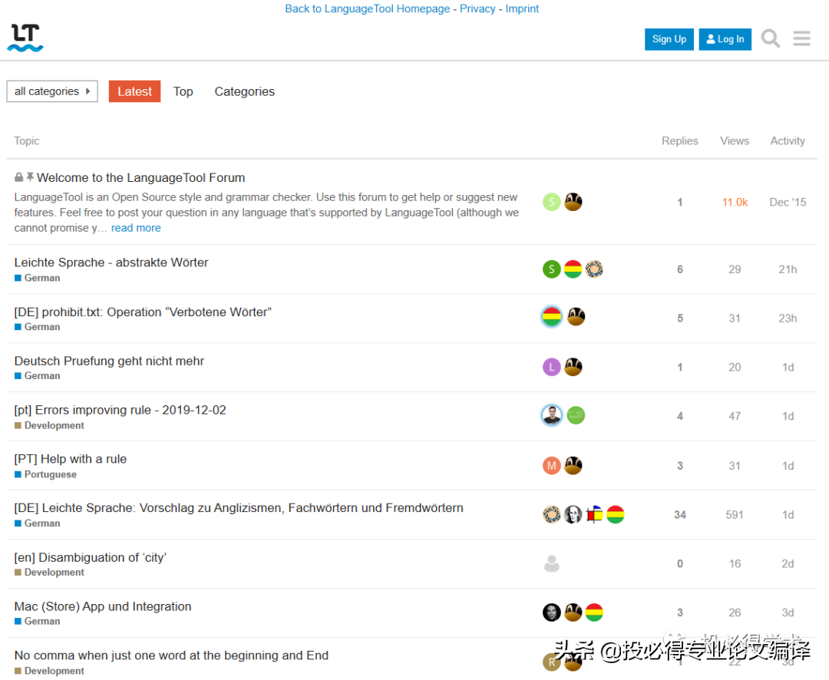Click brown bird avatar in Help with a rule row
Viewport: 829px width, 680px height.
click(x=573, y=465)
